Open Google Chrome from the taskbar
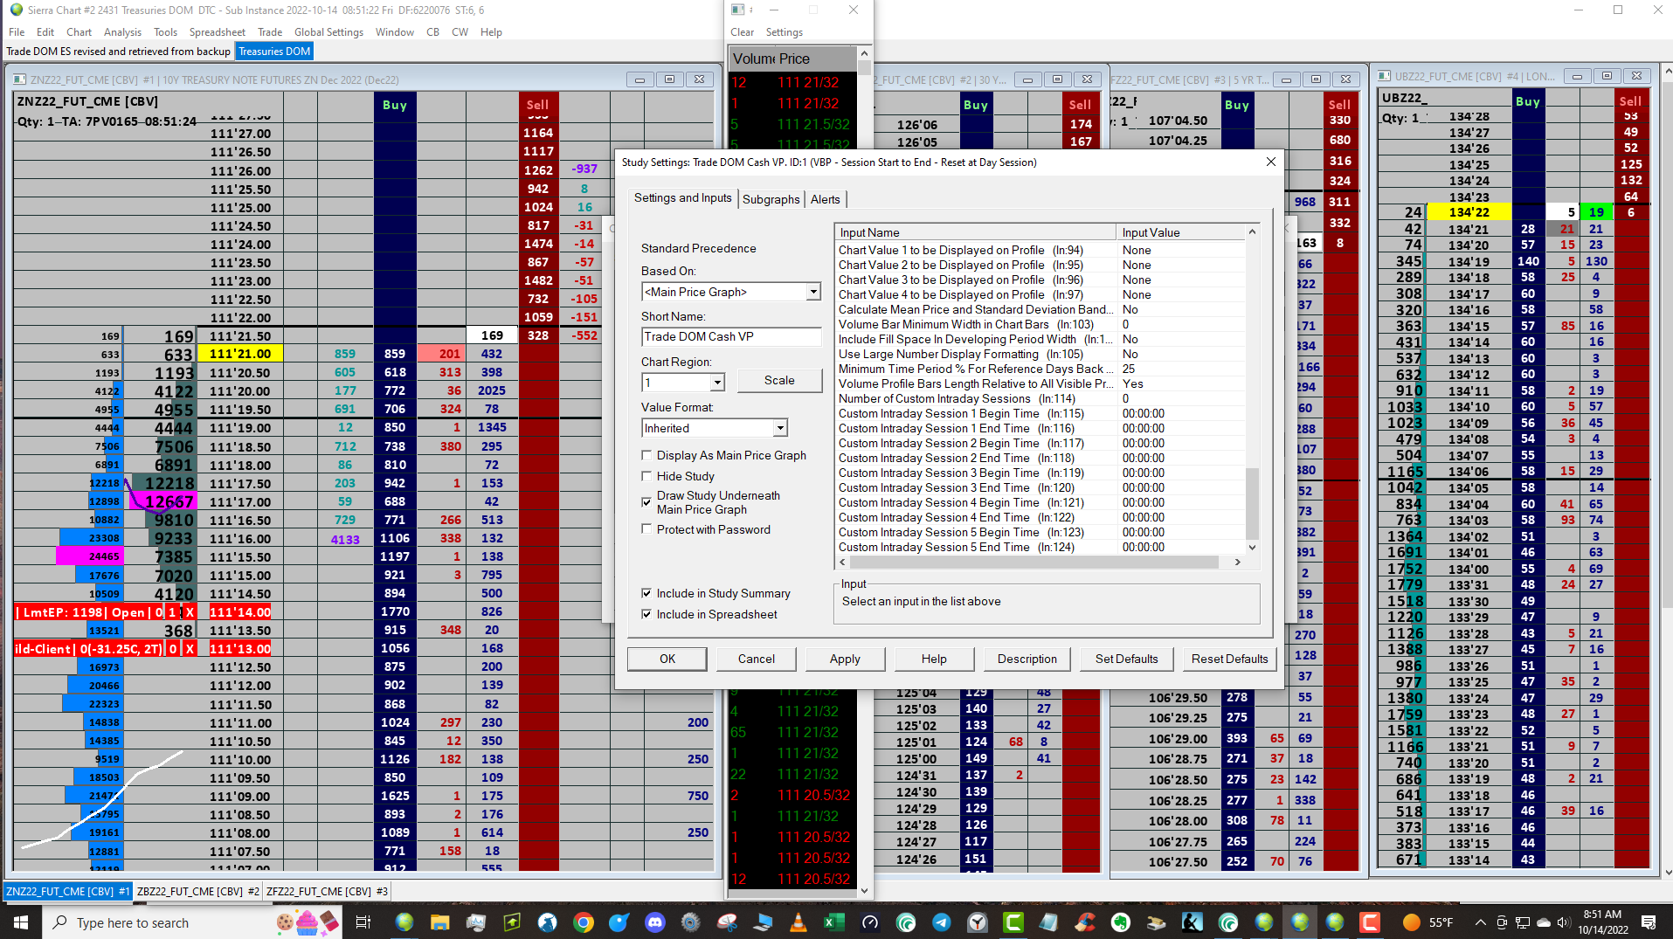1673x939 pixels. point(583,922)
